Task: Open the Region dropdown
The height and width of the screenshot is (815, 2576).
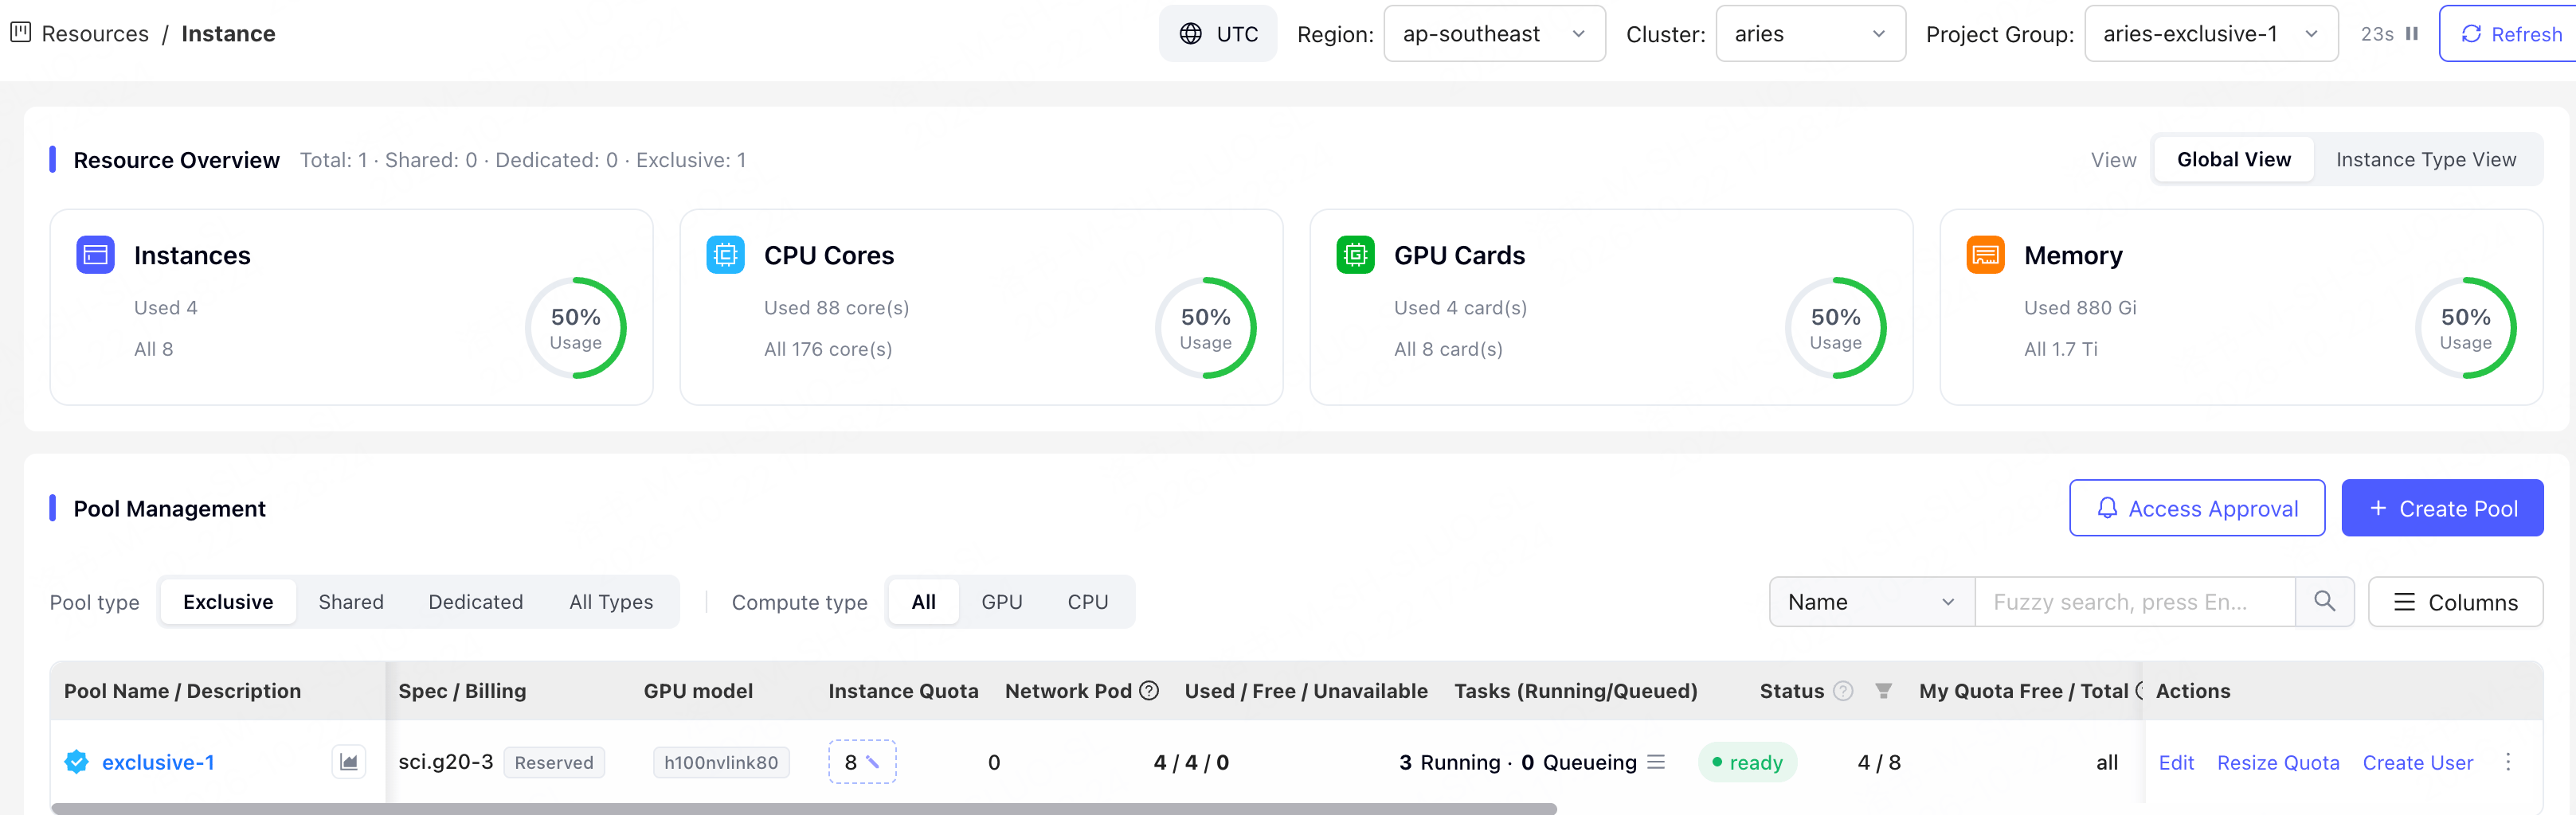Action: 1494,34
